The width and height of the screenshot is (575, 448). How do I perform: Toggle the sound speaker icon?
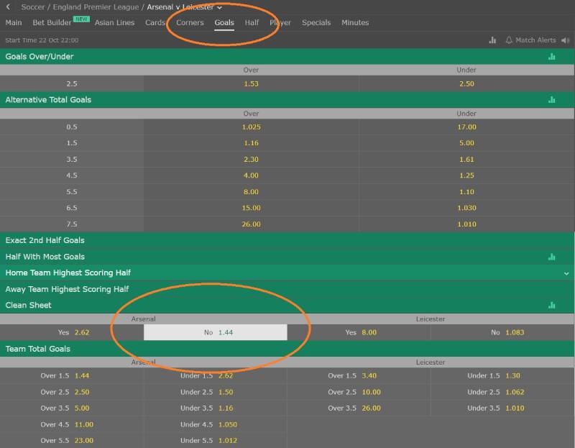point(564,40)
